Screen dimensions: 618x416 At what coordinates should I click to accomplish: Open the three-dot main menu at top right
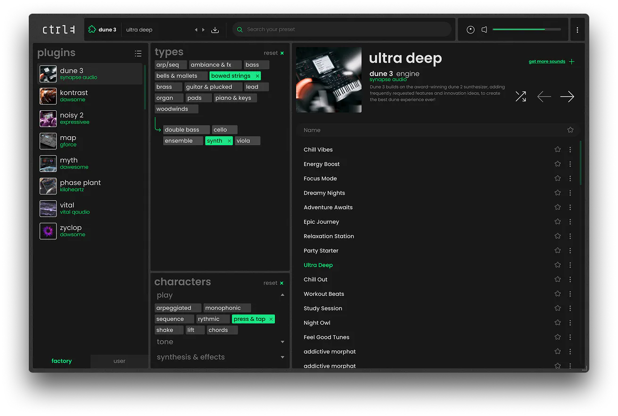(577, 30)
